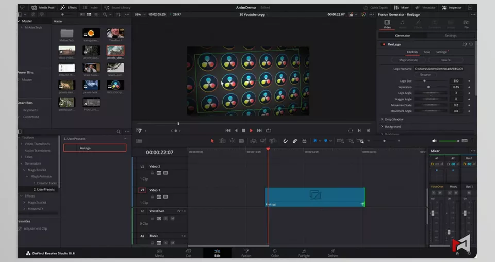
Task: Mute the VoiceOver A1 track
Action: coord(172,219)
